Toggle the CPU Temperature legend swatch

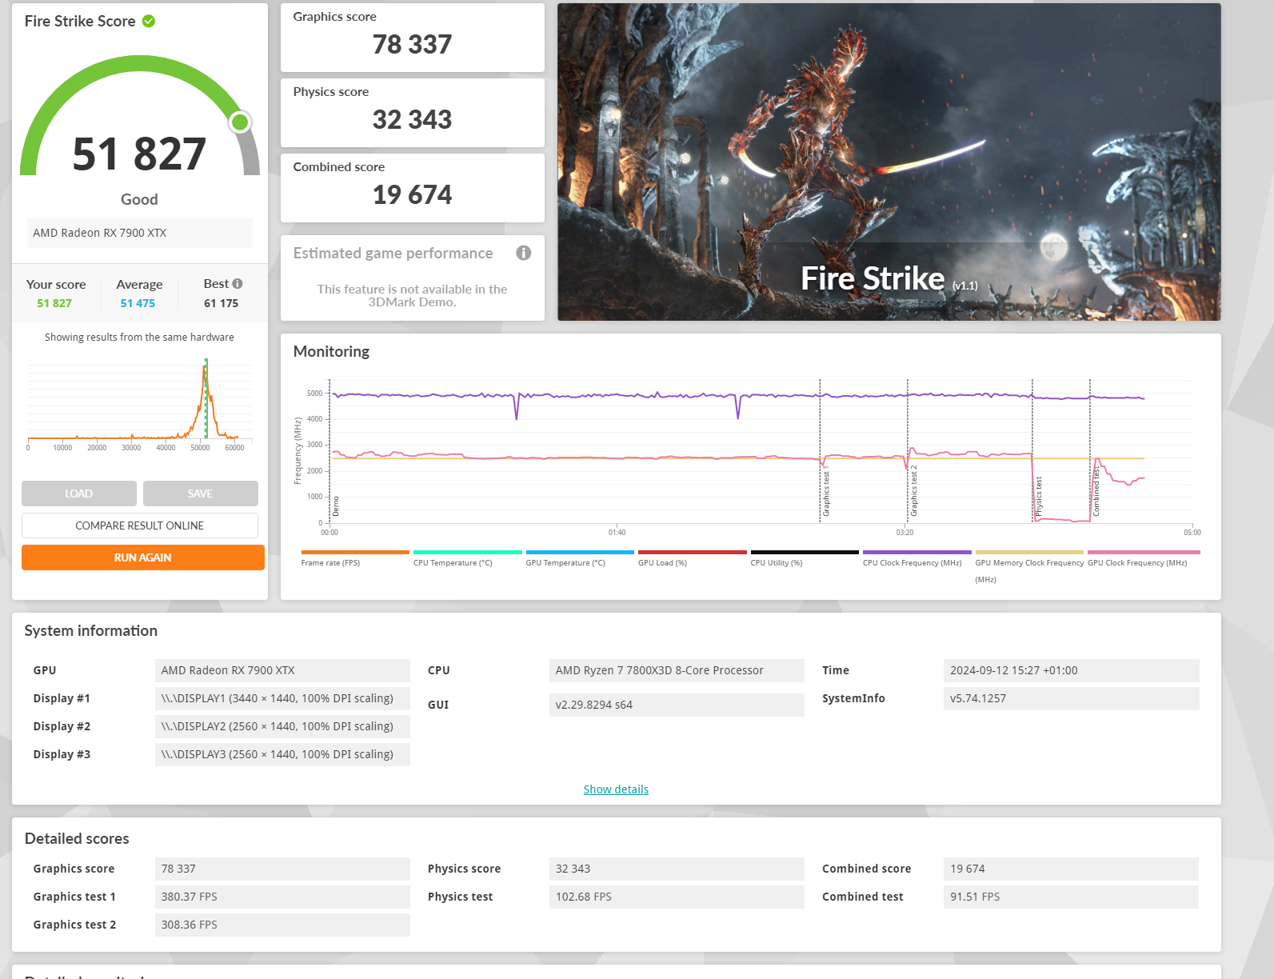point(468,552)
